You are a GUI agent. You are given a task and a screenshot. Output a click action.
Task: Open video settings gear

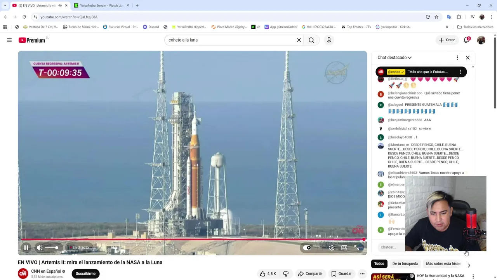point(332,247)
